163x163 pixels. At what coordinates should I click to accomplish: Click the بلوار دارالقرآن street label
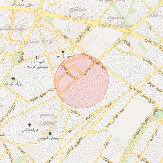(x=83, y=34)
